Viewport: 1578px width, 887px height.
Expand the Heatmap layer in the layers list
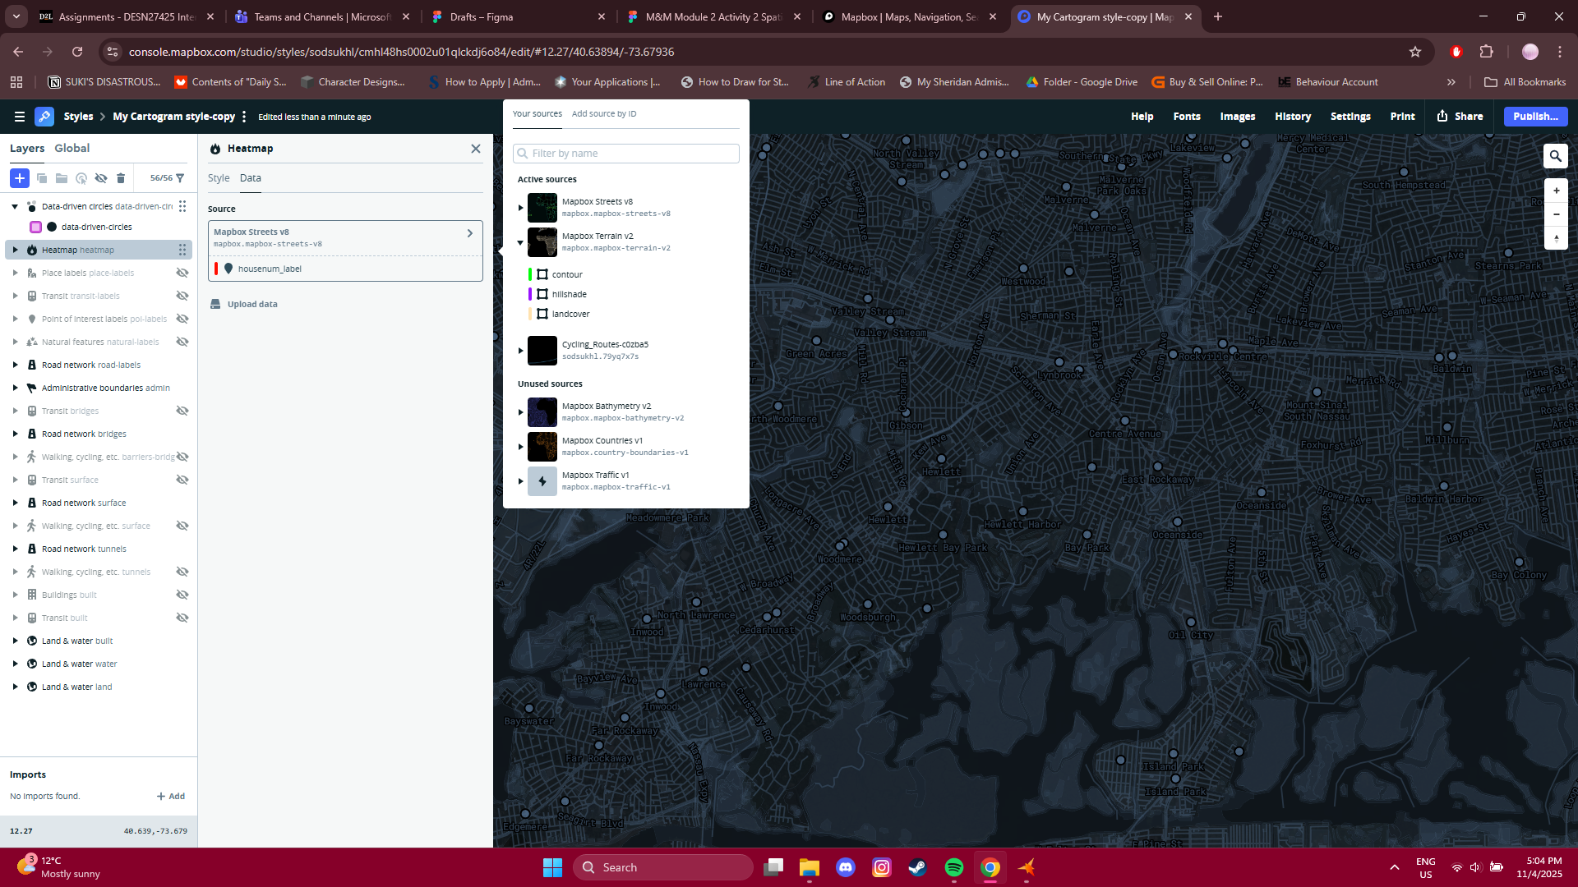(15, 250)
